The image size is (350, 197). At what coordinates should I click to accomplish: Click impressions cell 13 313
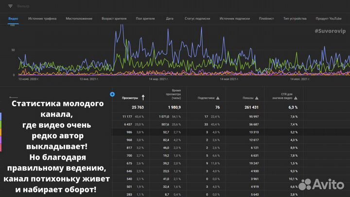[x=254, y=132]
